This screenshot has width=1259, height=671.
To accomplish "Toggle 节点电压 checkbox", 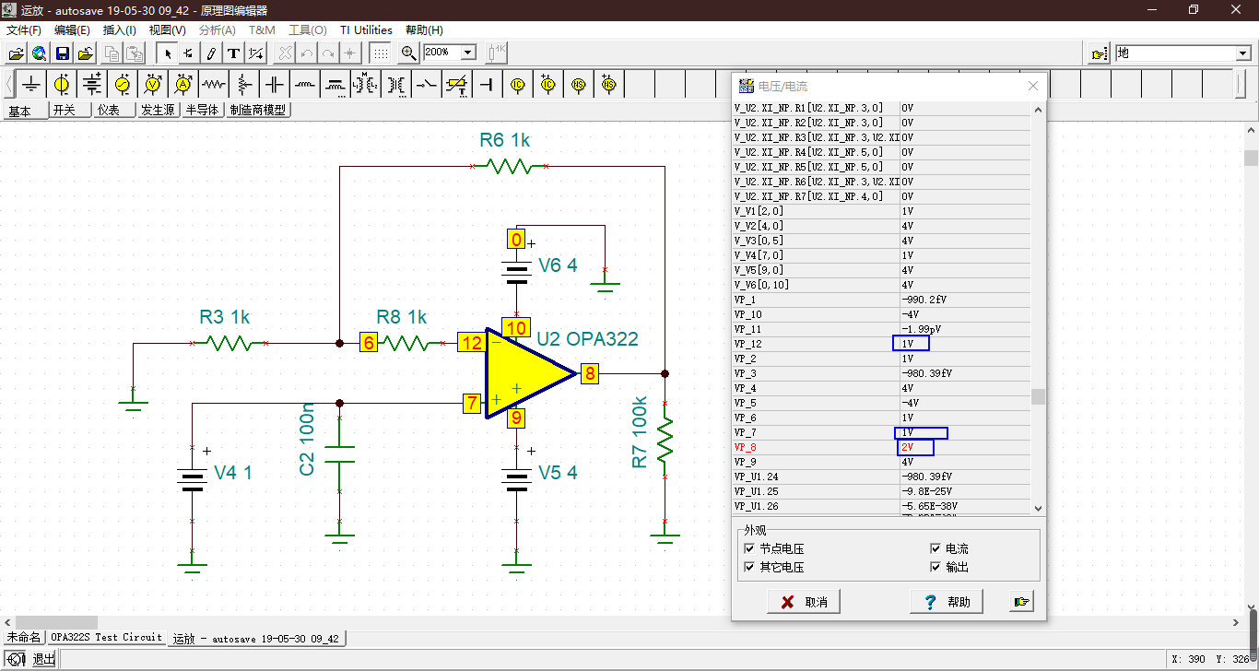I will click(x=749, y=548).
